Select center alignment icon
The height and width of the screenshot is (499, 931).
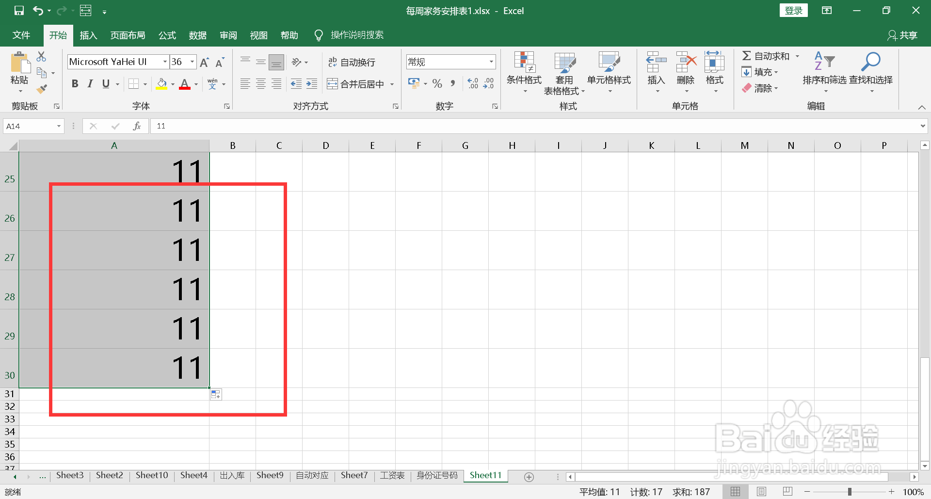click(261, 83)
